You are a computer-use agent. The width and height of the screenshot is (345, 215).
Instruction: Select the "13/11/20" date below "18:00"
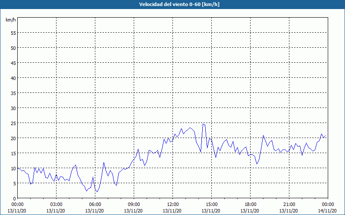coord(250,211)
